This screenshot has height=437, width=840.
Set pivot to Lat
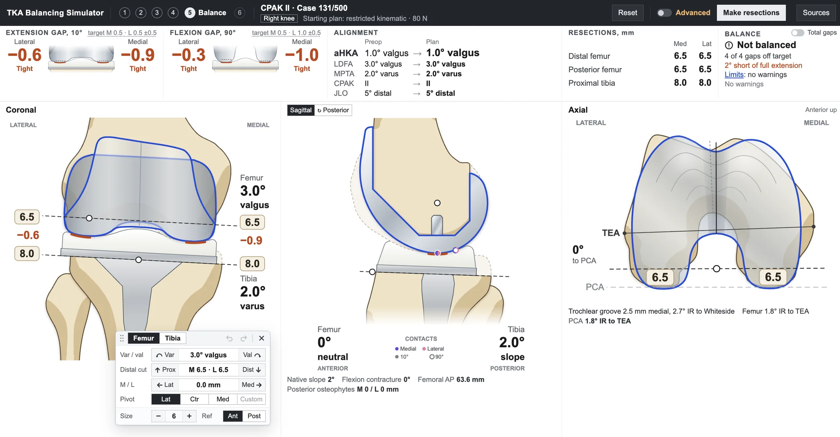[166, 399]
